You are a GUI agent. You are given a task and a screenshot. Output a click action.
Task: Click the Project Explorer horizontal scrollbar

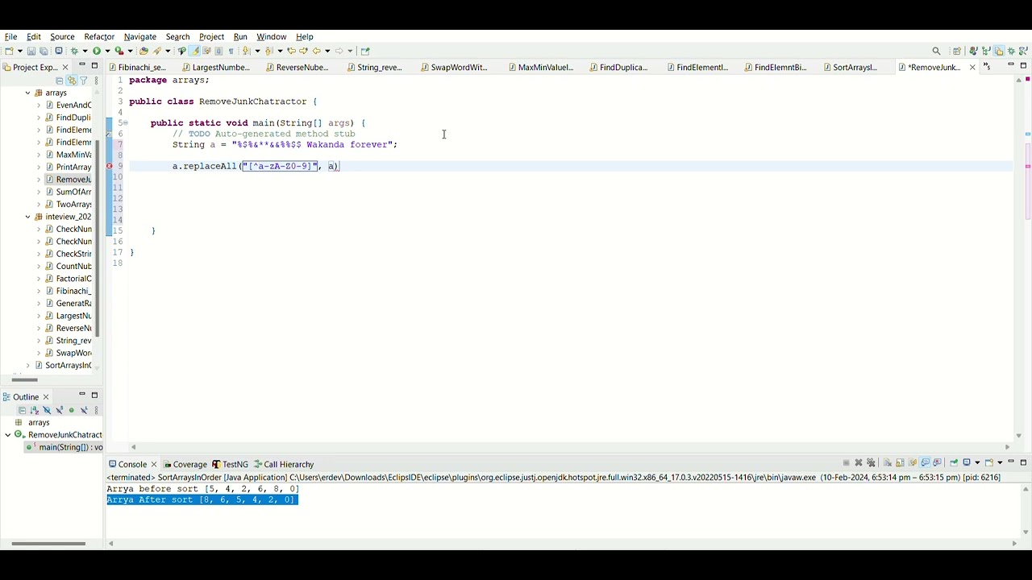tap(24, 379)
